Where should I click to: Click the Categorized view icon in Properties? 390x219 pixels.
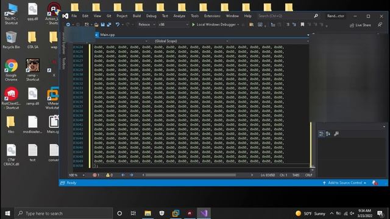pyautogui.click(x=321, y=134)
